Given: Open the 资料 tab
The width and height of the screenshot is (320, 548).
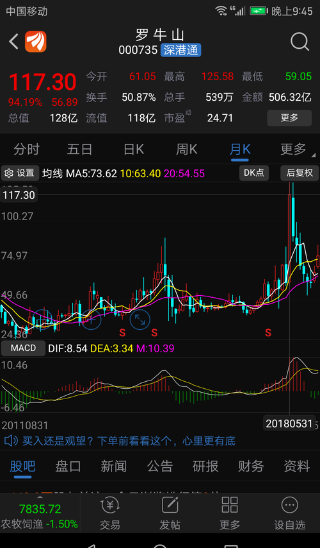Looking at the screenshot, I should point(297,467).
